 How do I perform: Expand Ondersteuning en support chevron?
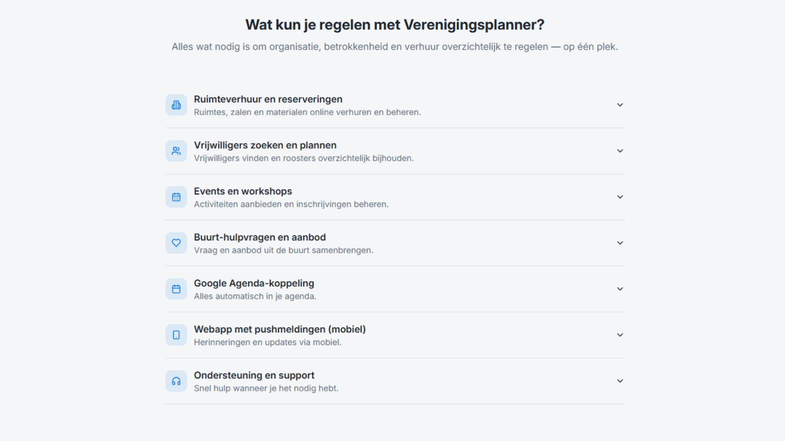pos(620,381)
